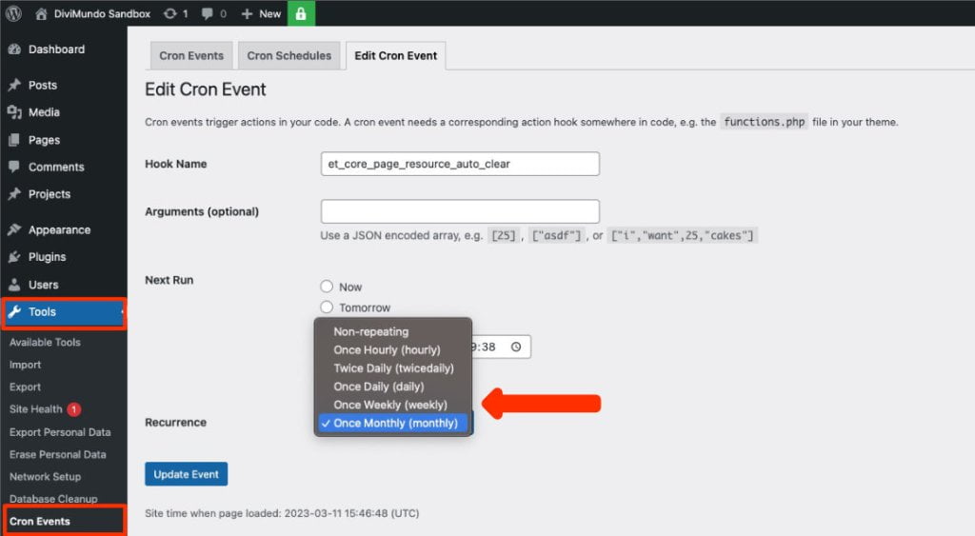The width and height of the screenshot is (975, 536).
Task: Open Database Cleanup submenu link
Action: click(53, 499)
